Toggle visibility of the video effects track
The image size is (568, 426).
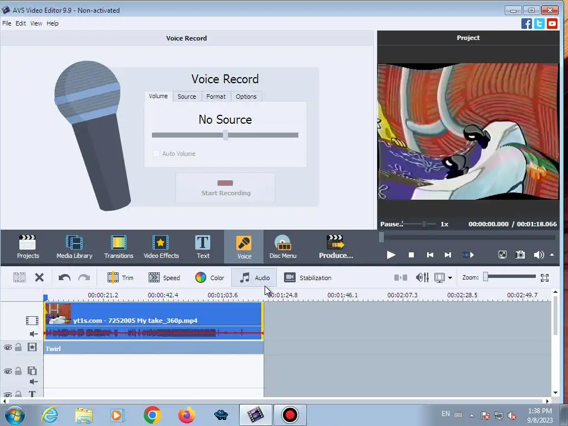click(8, 348)
